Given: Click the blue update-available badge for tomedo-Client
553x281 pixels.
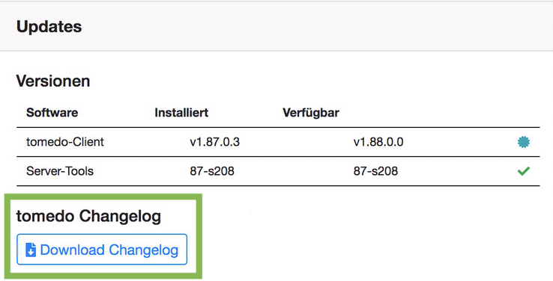Looking at the screenshot, I should tap(524, 142).
